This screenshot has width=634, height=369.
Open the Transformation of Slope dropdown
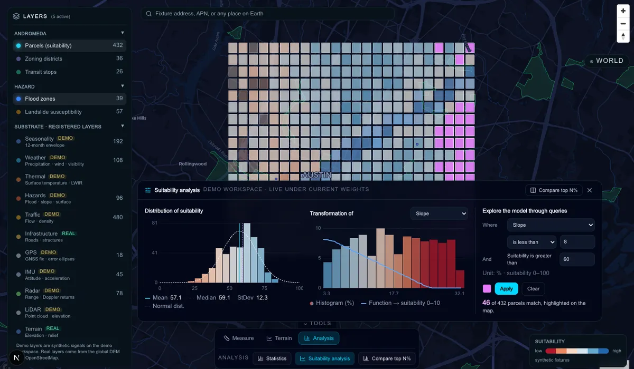click(x=439, y=213)
